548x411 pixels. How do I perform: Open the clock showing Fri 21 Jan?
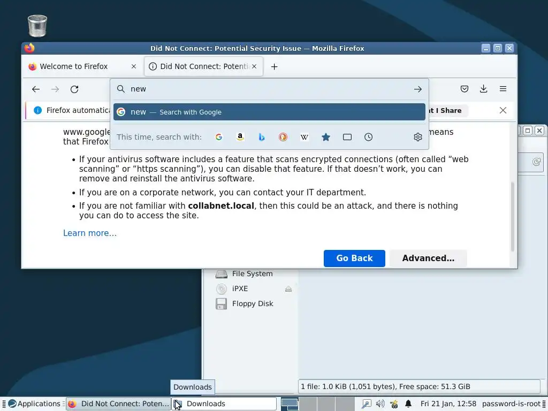pyautogui.click(x=448, y=404)
